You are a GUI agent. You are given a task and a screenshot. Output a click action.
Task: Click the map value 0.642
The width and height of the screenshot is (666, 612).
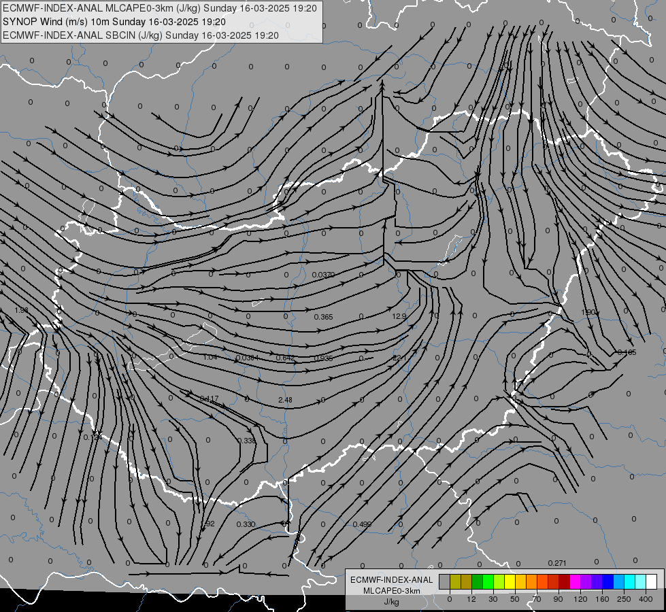point(285,358)
